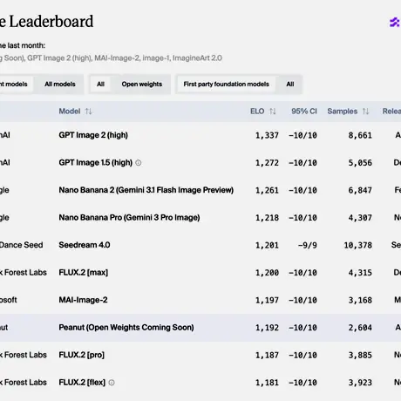Click ELO value 1,272
The height and width of the screenshot is (401, 401).
click(267, 163)
